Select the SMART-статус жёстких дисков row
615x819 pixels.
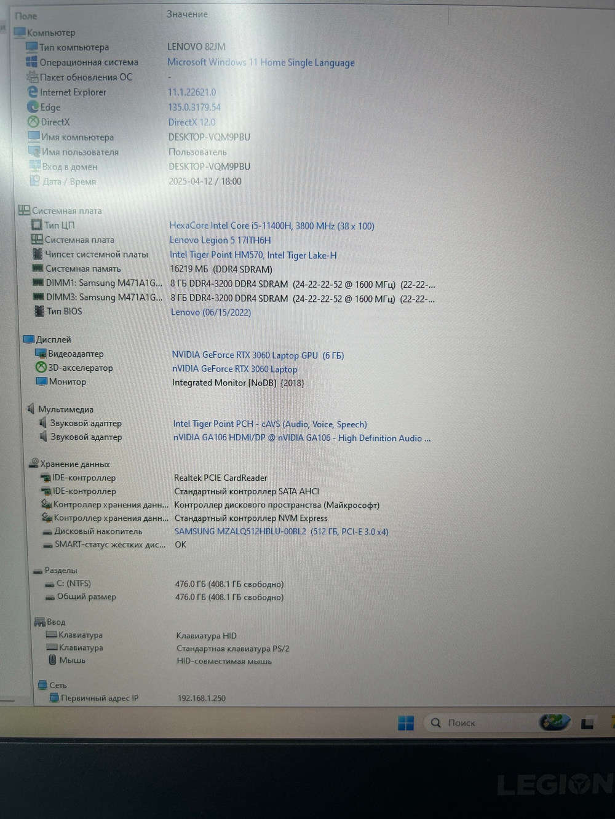114,544
